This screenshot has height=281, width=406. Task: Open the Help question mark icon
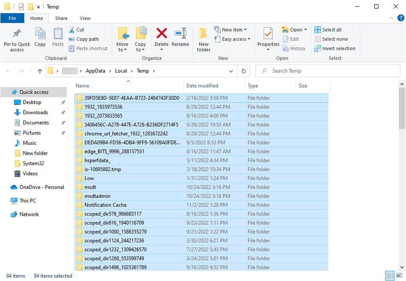[400, 18]
